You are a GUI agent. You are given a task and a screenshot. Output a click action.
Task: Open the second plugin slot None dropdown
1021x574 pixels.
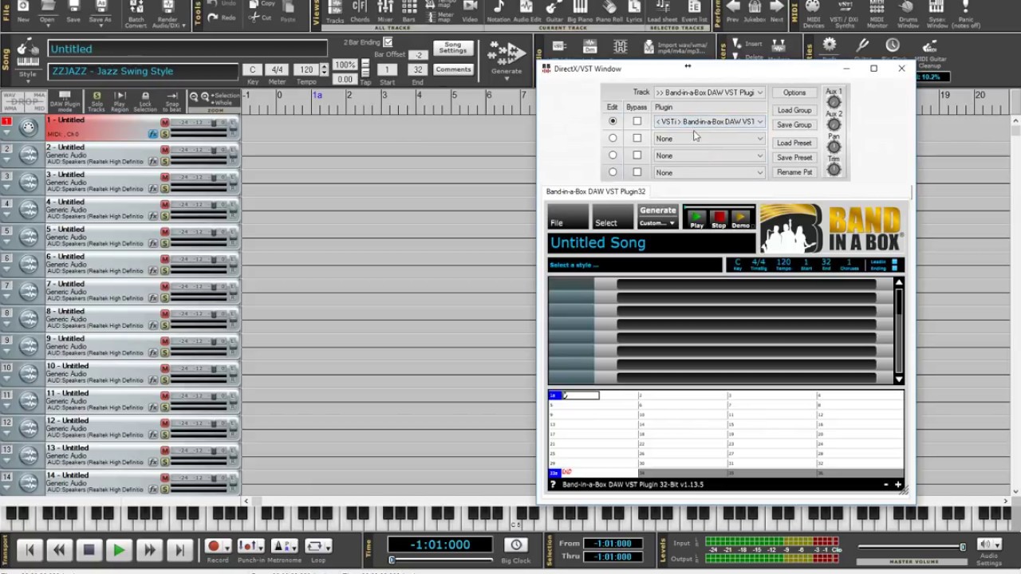click(709, 139)
